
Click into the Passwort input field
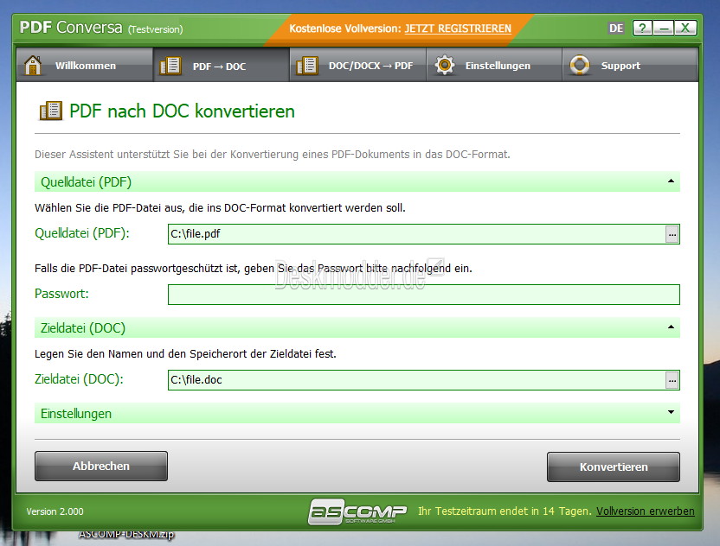pyautogui.click(x=424, y=295)
